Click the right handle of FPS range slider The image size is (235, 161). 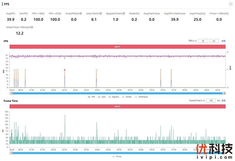pyautogui.click(x=224, y=93)
